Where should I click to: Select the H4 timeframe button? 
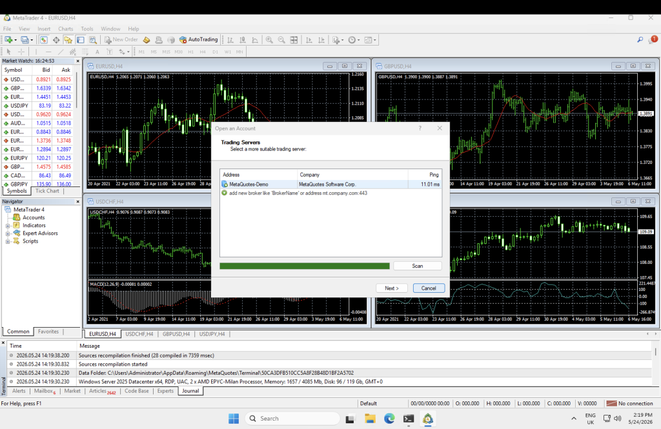click(x=203, y=52)
